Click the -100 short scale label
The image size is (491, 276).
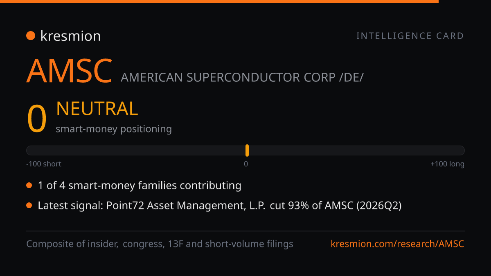44,164
